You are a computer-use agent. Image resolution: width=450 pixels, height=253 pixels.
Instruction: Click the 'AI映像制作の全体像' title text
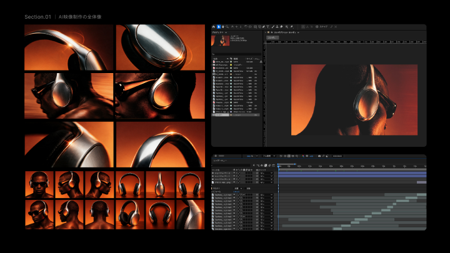click(x=80, y=17)
